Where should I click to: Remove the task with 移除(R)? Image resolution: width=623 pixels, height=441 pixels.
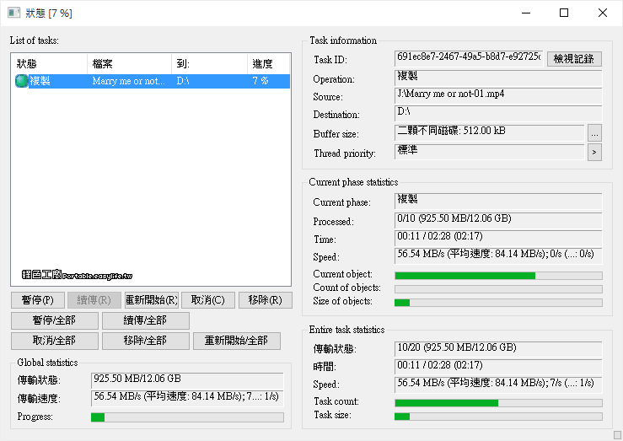pos(266,300)
